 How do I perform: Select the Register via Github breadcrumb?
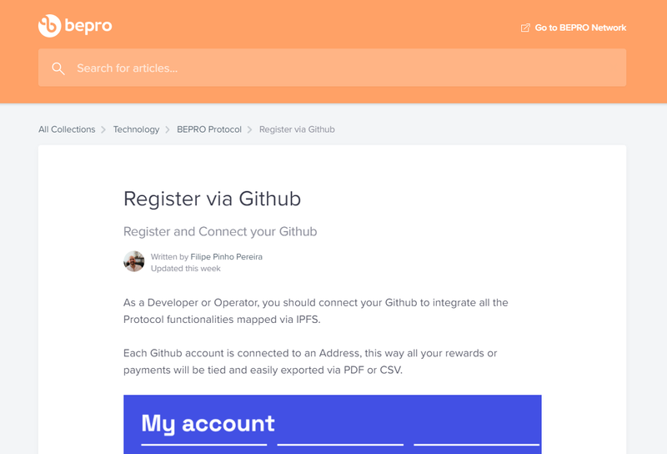[x=297, y=129]
